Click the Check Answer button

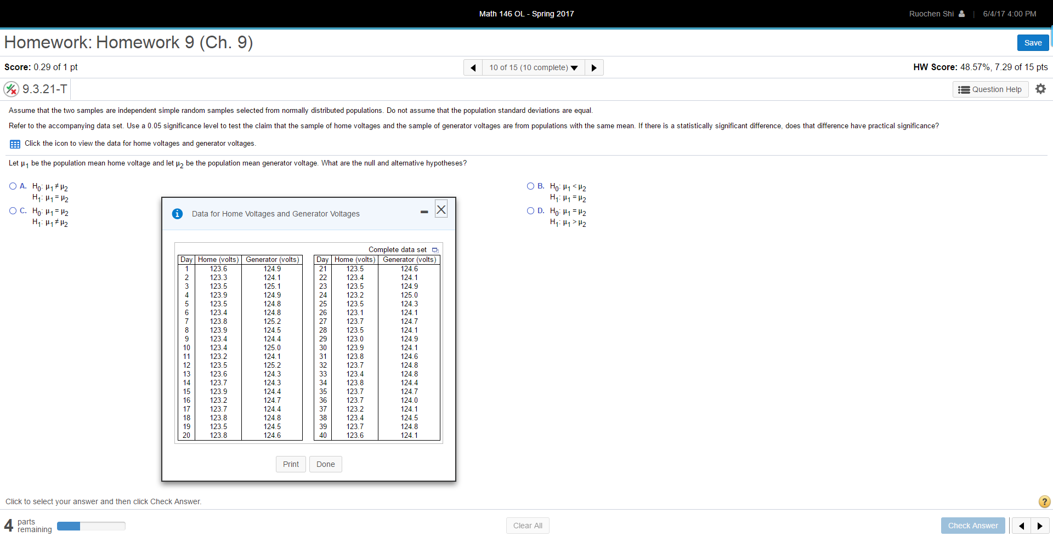[973, 526]
